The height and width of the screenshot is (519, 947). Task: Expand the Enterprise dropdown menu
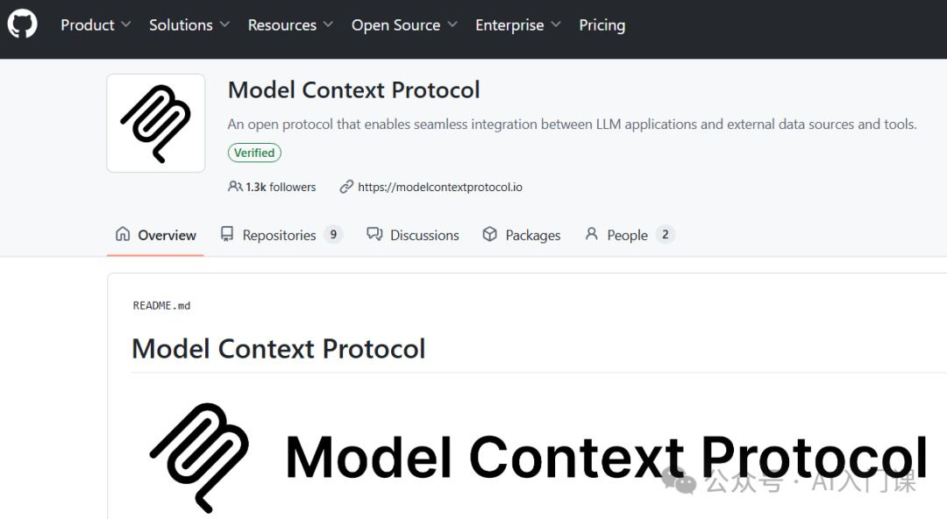tap(518, 25)
